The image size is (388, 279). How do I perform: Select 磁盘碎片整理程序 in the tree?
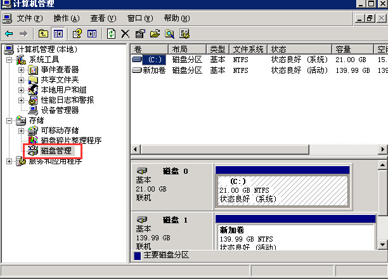(70, 141)
